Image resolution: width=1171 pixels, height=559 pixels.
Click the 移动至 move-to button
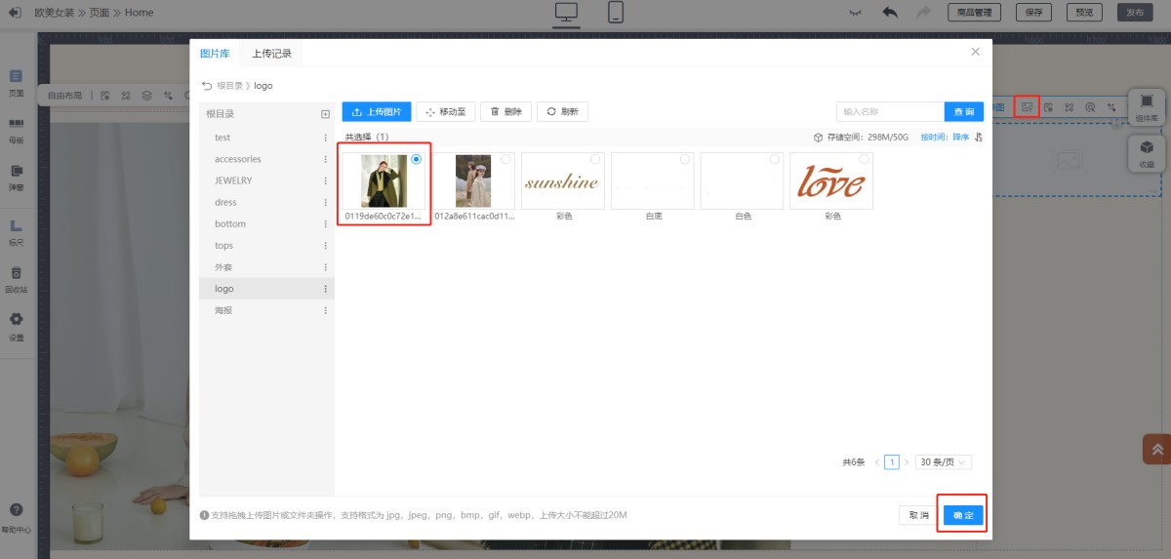pyautogui.click(x=446, y=112)
